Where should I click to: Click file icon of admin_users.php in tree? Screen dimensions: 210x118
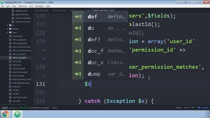pos(10,58)
